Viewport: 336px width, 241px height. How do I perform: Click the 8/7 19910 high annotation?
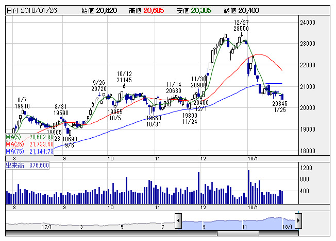pos(22,103)
